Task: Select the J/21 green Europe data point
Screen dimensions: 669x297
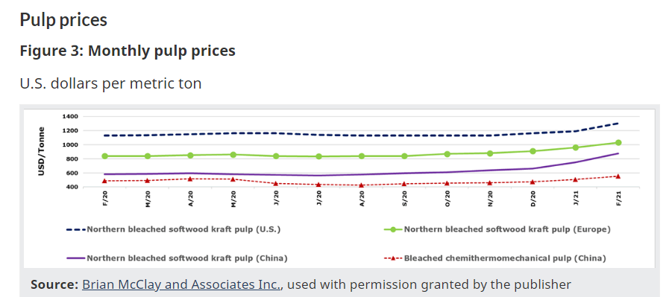Action: click(x=575, y=147)
